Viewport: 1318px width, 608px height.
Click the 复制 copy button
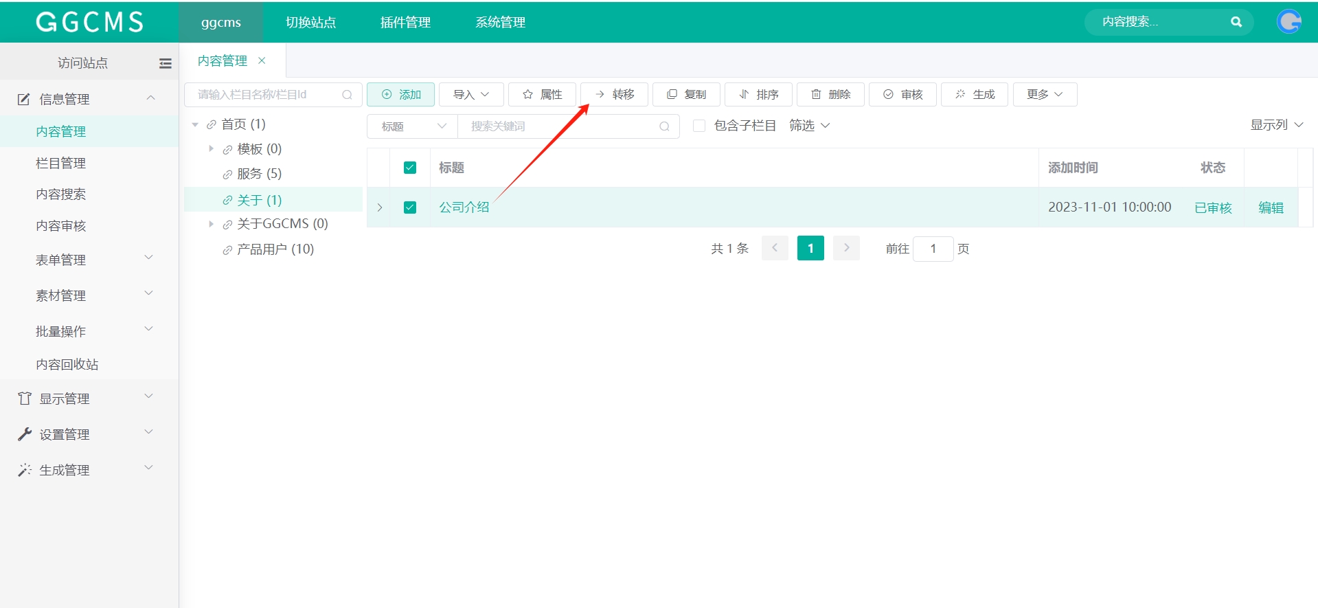pyautogui.click(x=686, y=94)
